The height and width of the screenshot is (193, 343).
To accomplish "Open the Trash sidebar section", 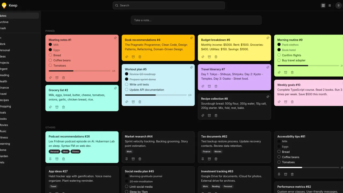I will tap(19, 28).
